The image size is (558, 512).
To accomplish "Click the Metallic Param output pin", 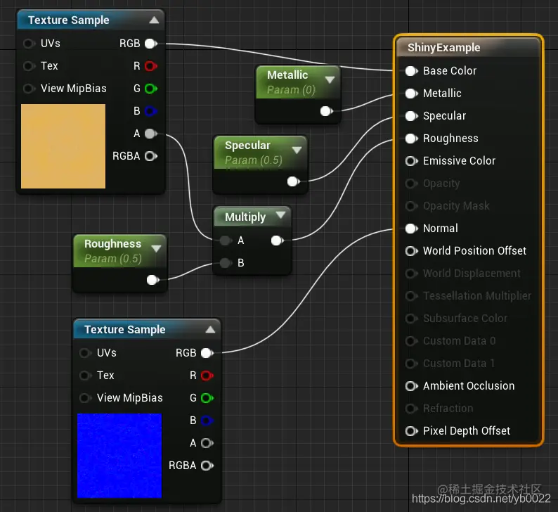I will [326, 111].
